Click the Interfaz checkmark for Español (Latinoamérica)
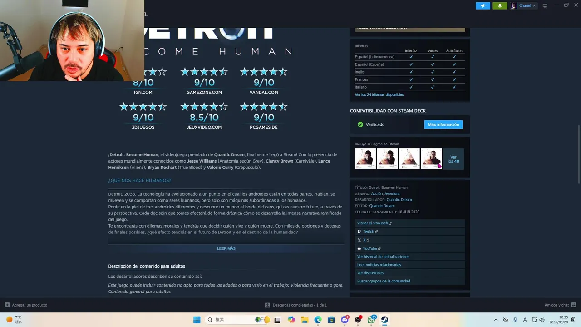The image size is (581, 327). [411, 57]
